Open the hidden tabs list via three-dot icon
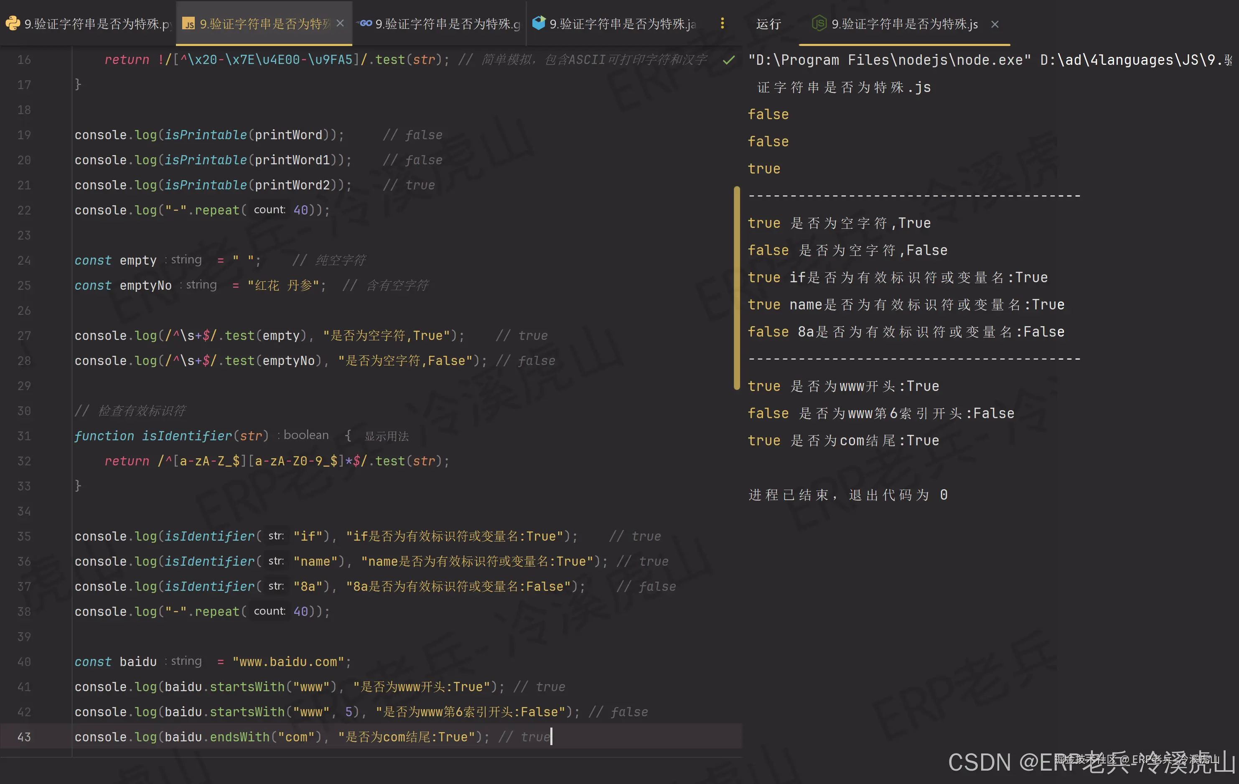Screen dimensions: 1239x784 click(723, 23)
